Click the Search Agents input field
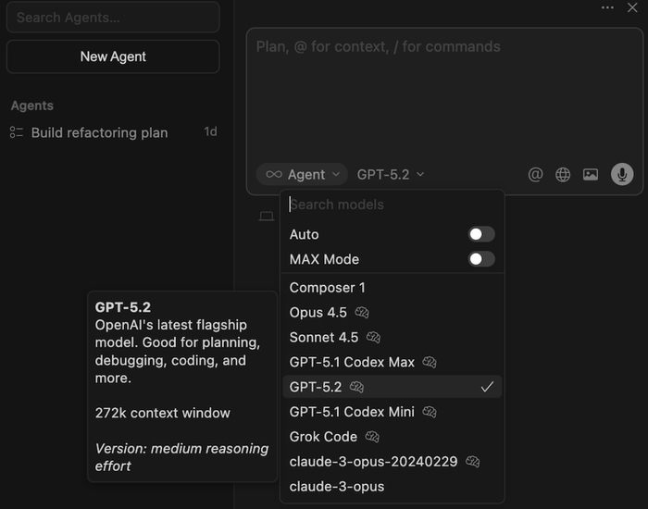This screenshot has width=648, height=509. 113,18
